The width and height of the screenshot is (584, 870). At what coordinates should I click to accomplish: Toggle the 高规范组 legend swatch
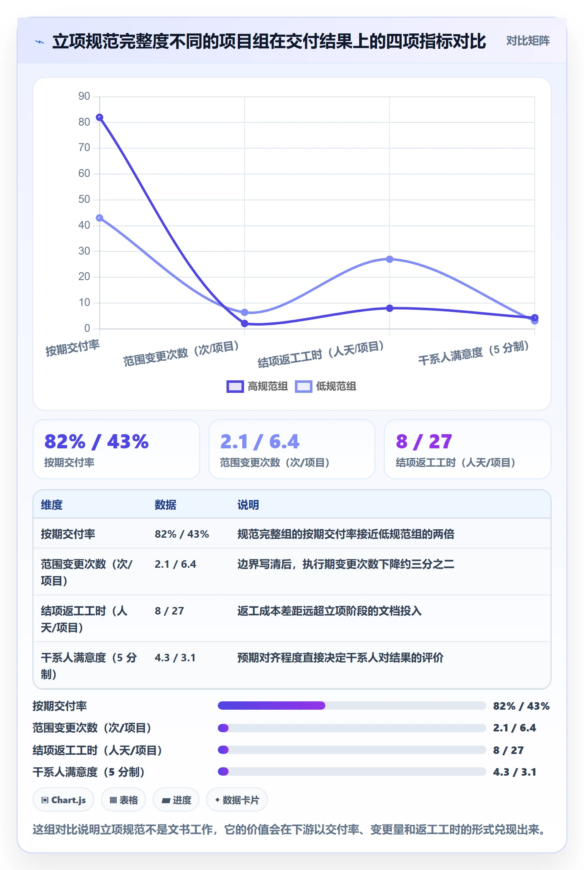click(235, 387)
